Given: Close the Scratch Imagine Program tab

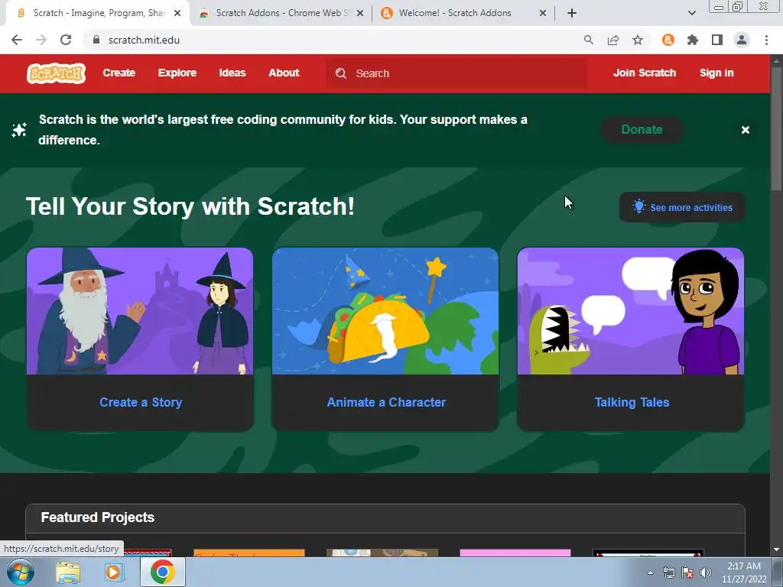Looking at the screenshot, I should (177, 14).
